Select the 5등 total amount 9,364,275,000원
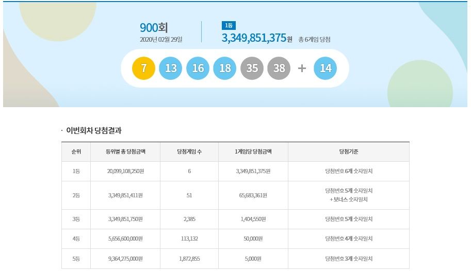 point(125,259)
